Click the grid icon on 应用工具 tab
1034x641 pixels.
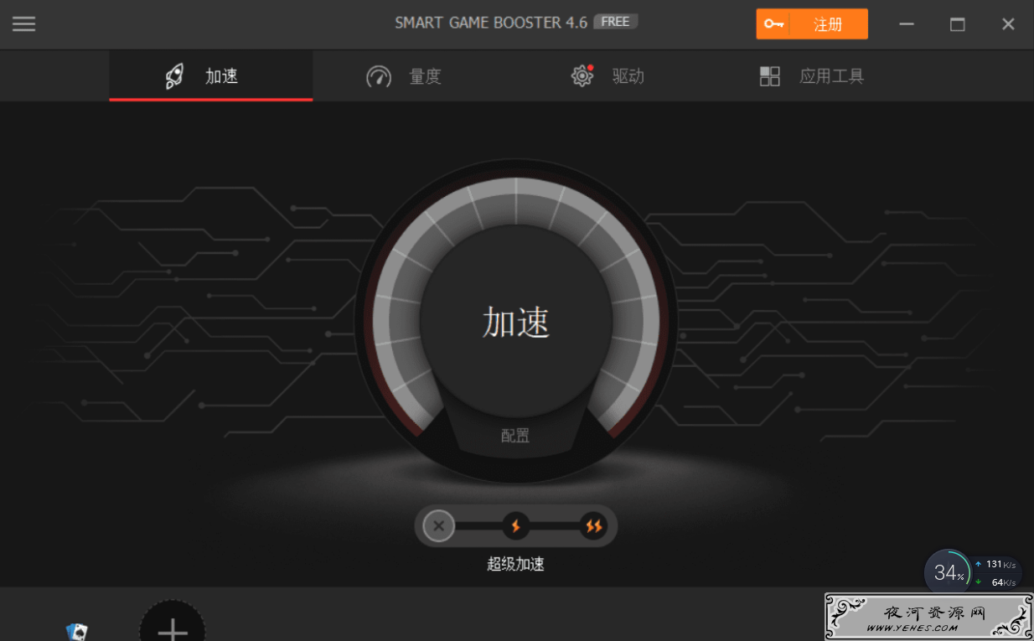(770, 77)
